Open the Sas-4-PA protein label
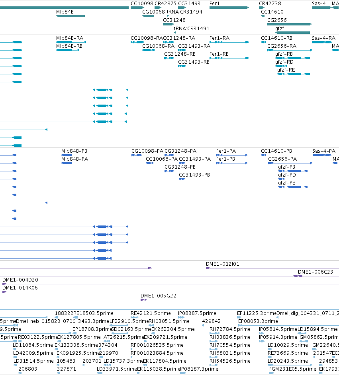339x375 pixels. 324,151
